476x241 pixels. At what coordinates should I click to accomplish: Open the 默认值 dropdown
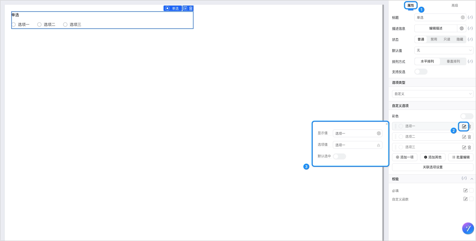pos(444,50)
